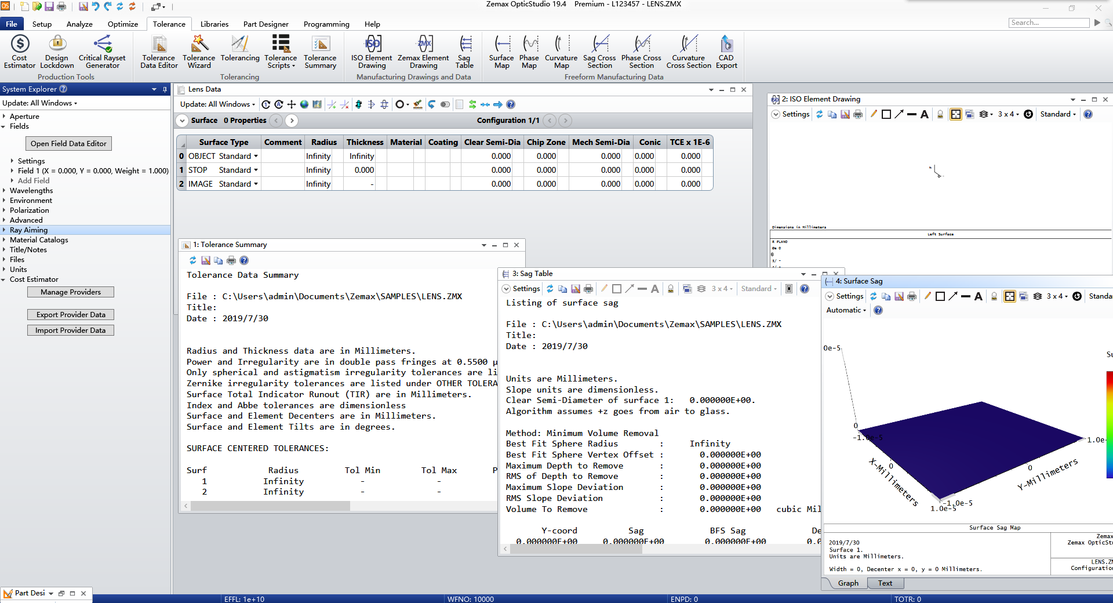Open Update All Windows dropdown in System Explorer

click(x=39, y=103)
